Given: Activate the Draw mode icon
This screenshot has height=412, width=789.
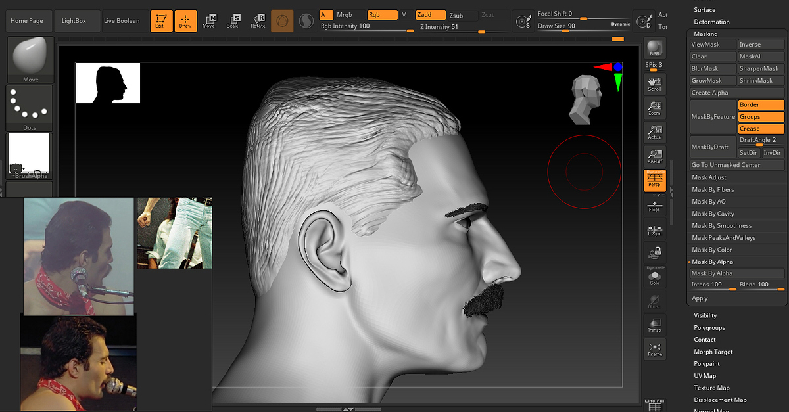Looking at the screenshot, I should 185,21.
